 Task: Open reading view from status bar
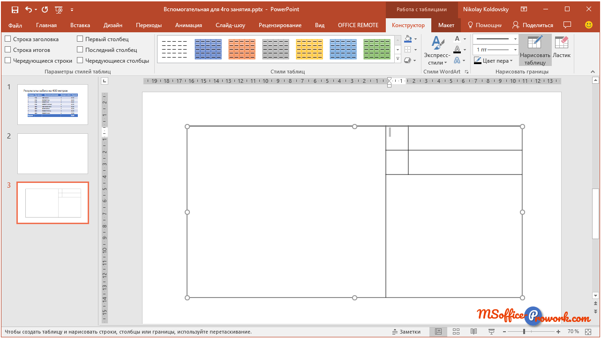[473, 332]
